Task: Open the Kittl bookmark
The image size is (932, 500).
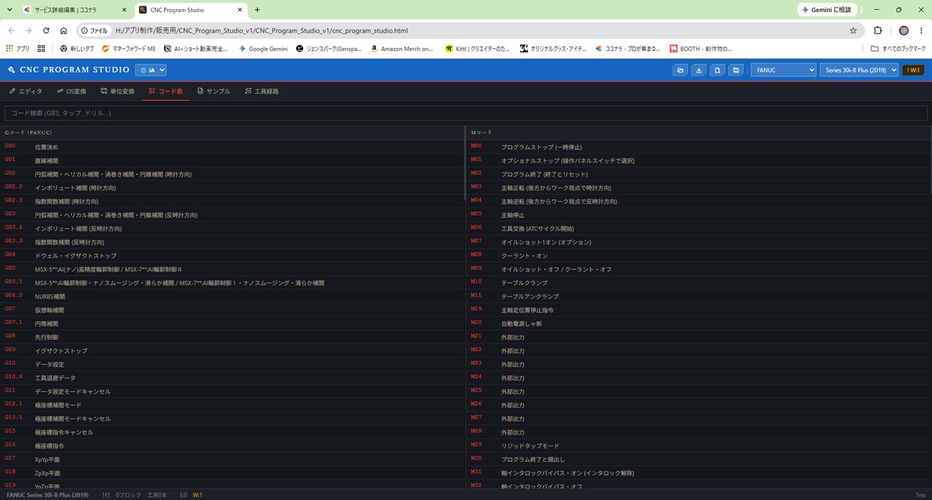Action: (x=477, y=48)
